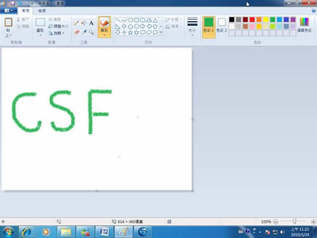The image size is (317, 238).
Task: Open the Select tool dropdown arrow
Action: pyautogui.click(x=40, y=35)
